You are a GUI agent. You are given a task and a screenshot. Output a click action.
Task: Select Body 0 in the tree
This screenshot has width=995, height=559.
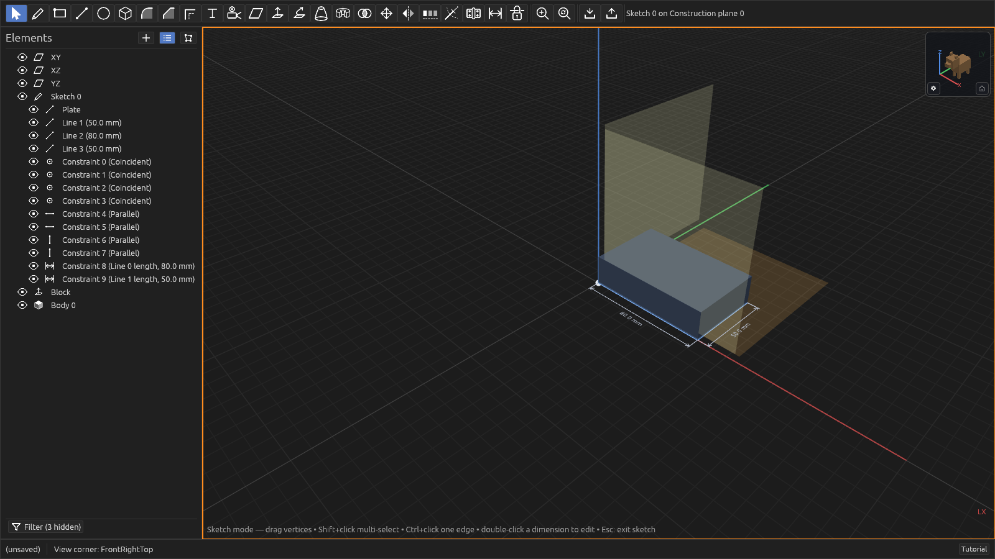(63, 305)
